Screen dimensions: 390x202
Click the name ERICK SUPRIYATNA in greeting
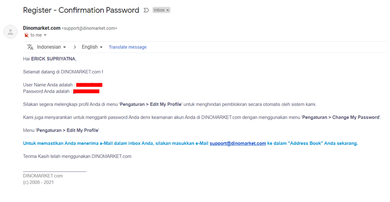click(x=53, y=59)
